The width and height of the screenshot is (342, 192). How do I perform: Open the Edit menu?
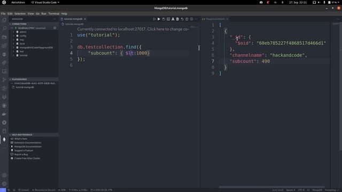10,14
